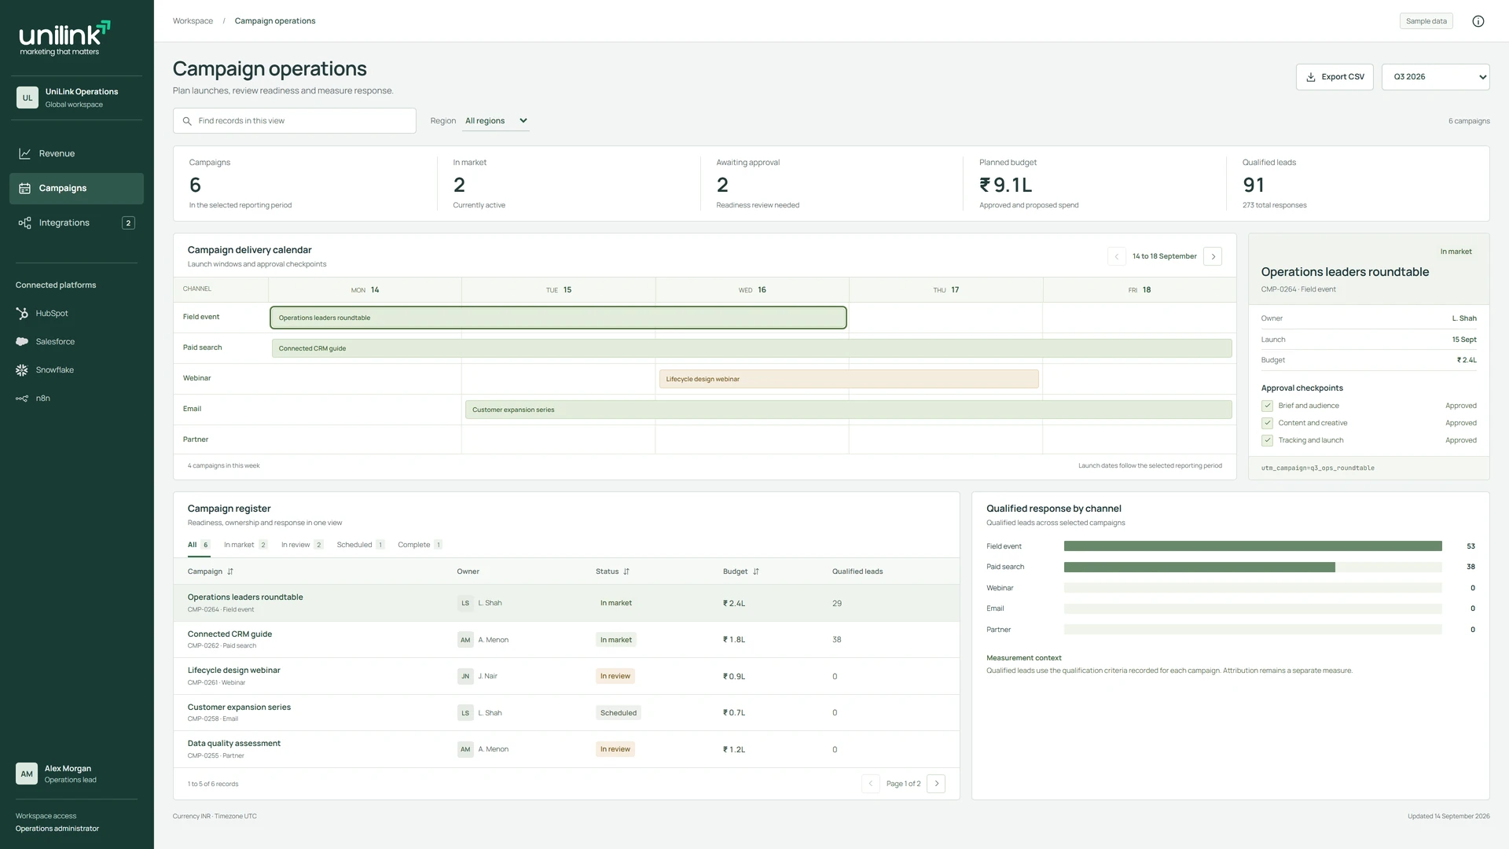Sort the register by the Status column
The width and height of the screenshot is (1509, 849).
point(613,572)
